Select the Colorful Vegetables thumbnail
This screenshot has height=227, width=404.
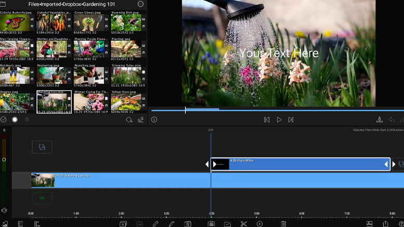point(52,23)
